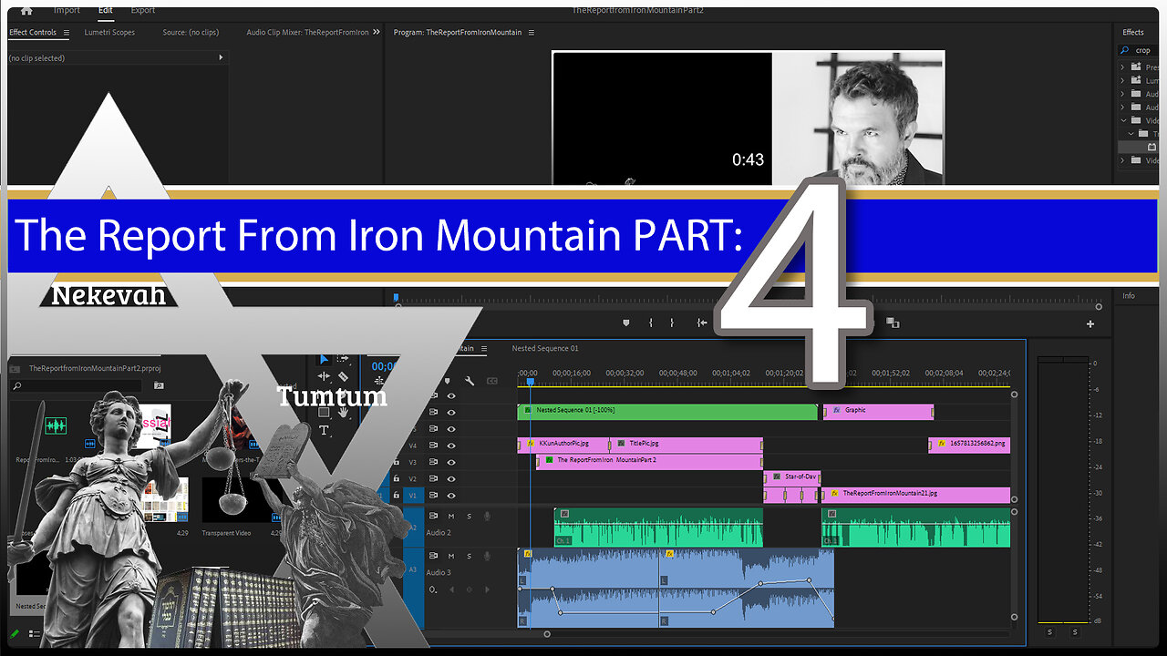Click the fx badge on Graphic clip
The width and height of the screenshot is (1167, 656).
836,410
